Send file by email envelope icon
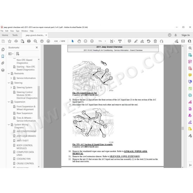Screen dimensions: 193x193 pos(183,41)
